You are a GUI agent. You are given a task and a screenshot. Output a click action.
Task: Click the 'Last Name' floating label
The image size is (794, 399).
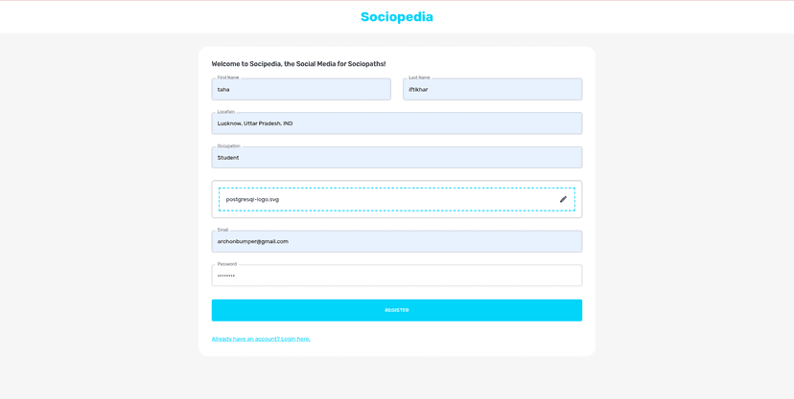point(419,78)
